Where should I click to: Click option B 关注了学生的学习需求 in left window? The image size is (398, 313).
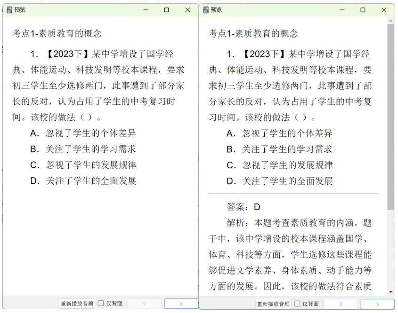(x=83, y=149)
